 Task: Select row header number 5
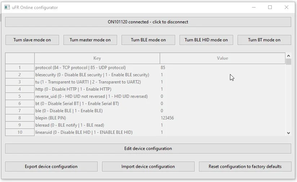(20, 96)
